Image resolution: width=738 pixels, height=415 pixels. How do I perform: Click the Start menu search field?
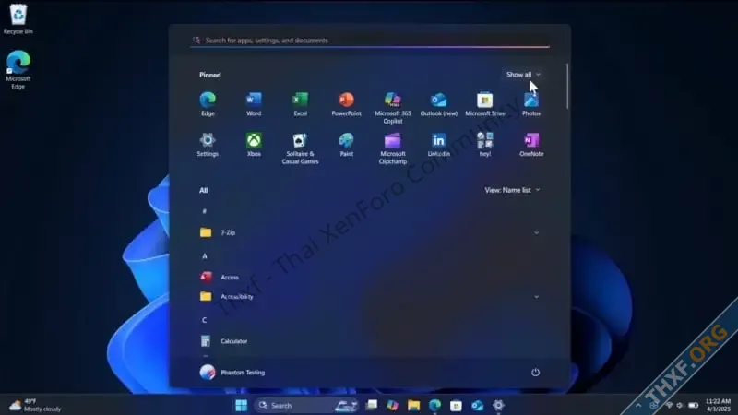coord(370,41)
